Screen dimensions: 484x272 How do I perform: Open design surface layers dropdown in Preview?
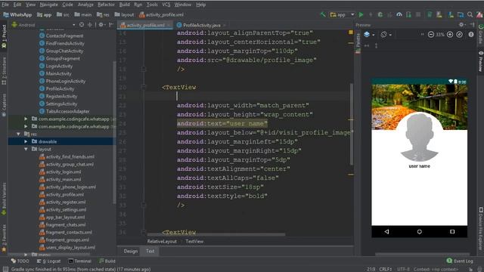(369, 35)
